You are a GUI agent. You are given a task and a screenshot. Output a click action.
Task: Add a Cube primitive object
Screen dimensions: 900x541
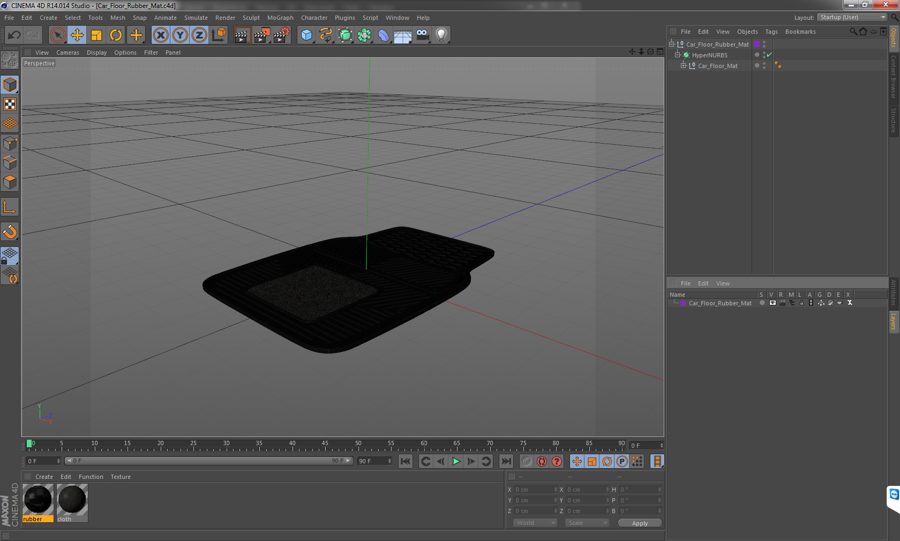tap(306, 35)
